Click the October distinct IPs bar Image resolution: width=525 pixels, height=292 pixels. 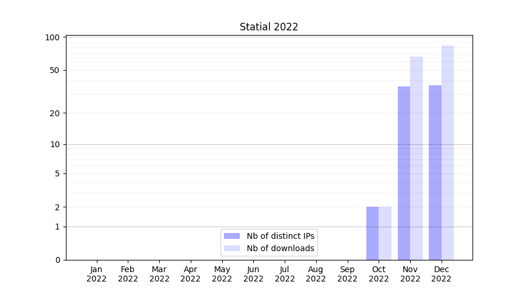[x=372, y=234]
